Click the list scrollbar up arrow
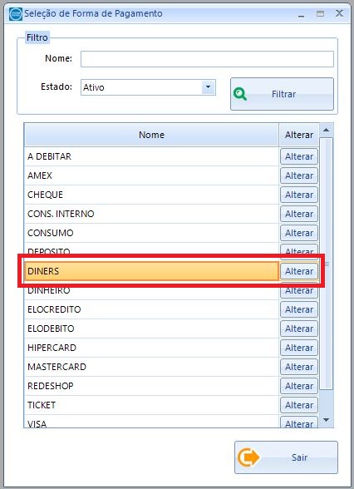Image resolution: width=354 pixels, height=489 pixels. click(327, 130)
